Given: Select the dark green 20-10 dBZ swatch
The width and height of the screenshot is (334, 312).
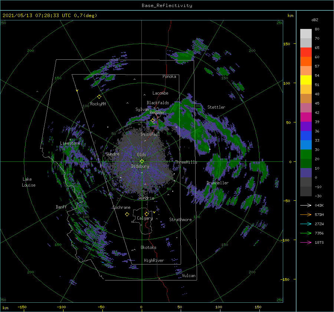Looking at the screenshot, I should (306, 163).
